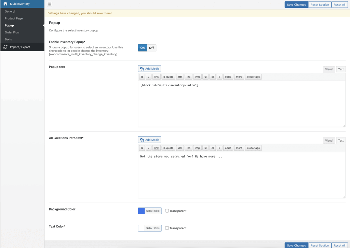Click the bottom Save Changes button
The image size is (350, 248).
coord(296,245)
